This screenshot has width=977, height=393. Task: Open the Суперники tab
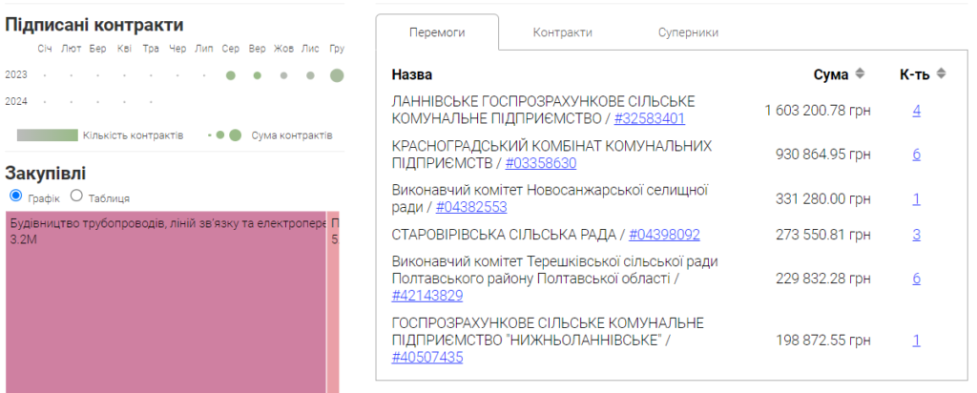[x=687, y=32]
